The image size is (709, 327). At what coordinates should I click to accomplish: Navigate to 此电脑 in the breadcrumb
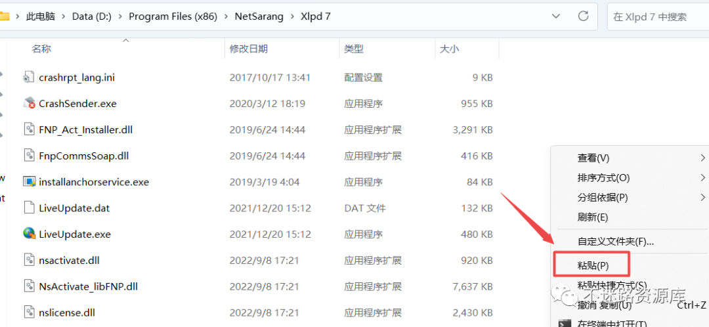coord(41,16)
